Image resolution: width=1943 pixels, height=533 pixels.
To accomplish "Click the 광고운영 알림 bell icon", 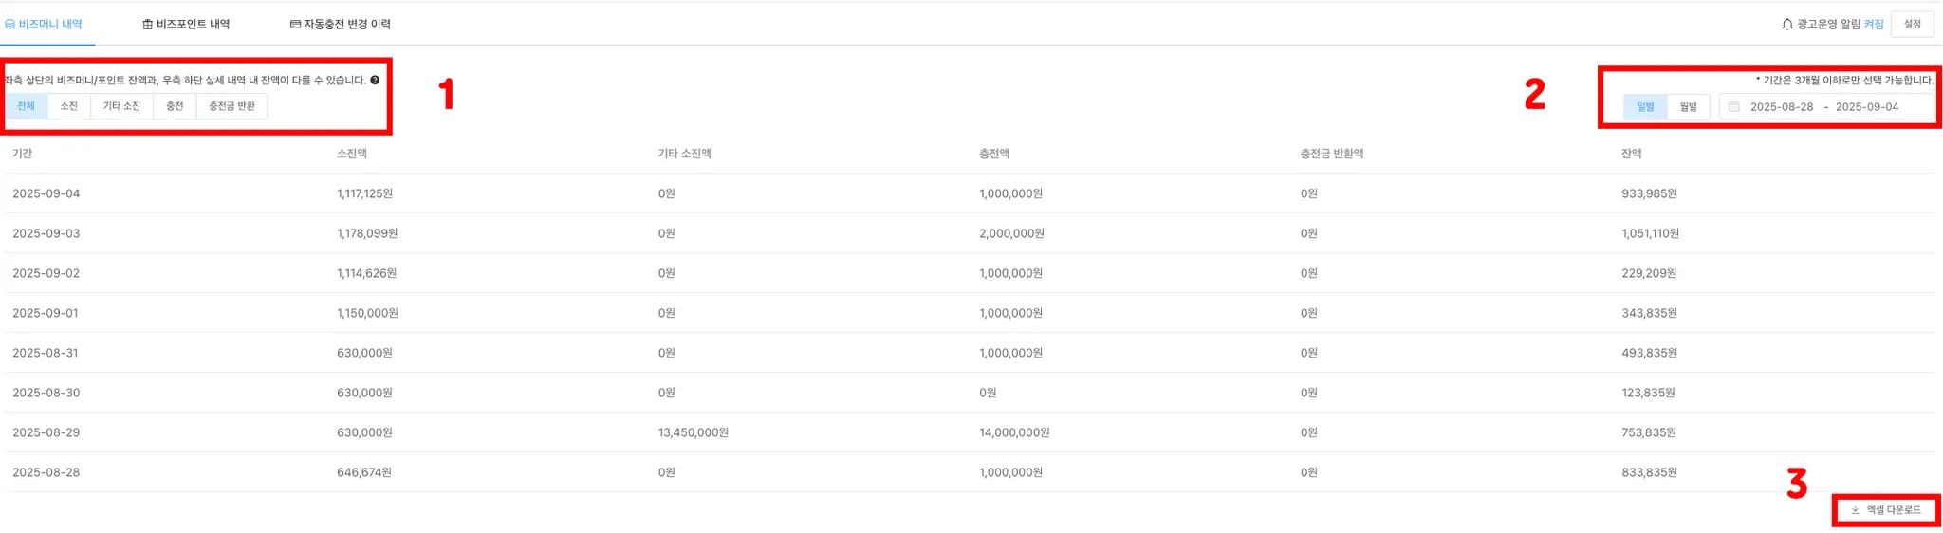I will (1787, 25).
